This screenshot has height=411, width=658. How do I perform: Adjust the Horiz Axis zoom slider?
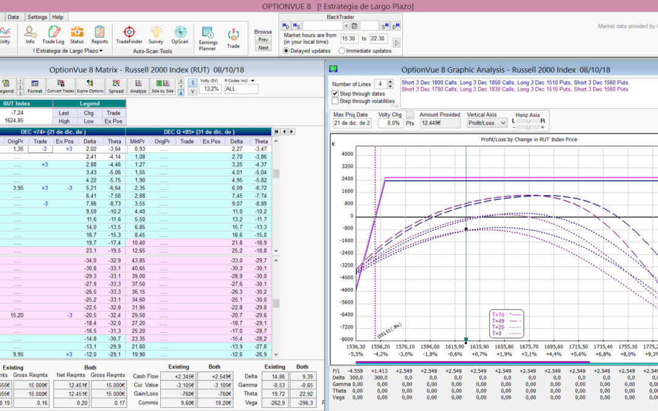(528, 127)
